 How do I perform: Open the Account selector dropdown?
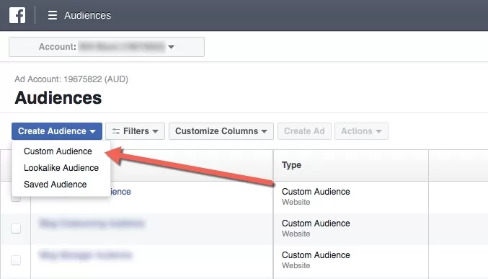(107, 47)
